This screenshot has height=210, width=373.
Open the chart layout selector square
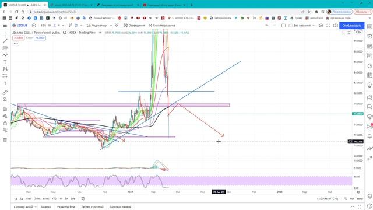(x=283, y=26)
